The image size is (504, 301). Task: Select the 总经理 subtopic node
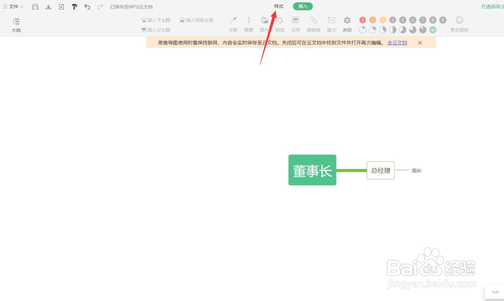pos(381,170)
